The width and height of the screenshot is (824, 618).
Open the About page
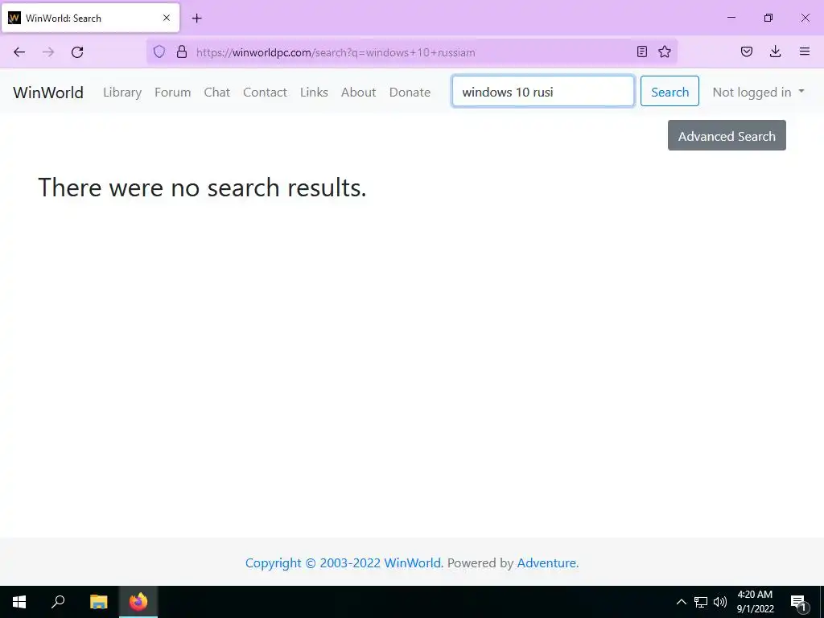click(x=358, y=93)
